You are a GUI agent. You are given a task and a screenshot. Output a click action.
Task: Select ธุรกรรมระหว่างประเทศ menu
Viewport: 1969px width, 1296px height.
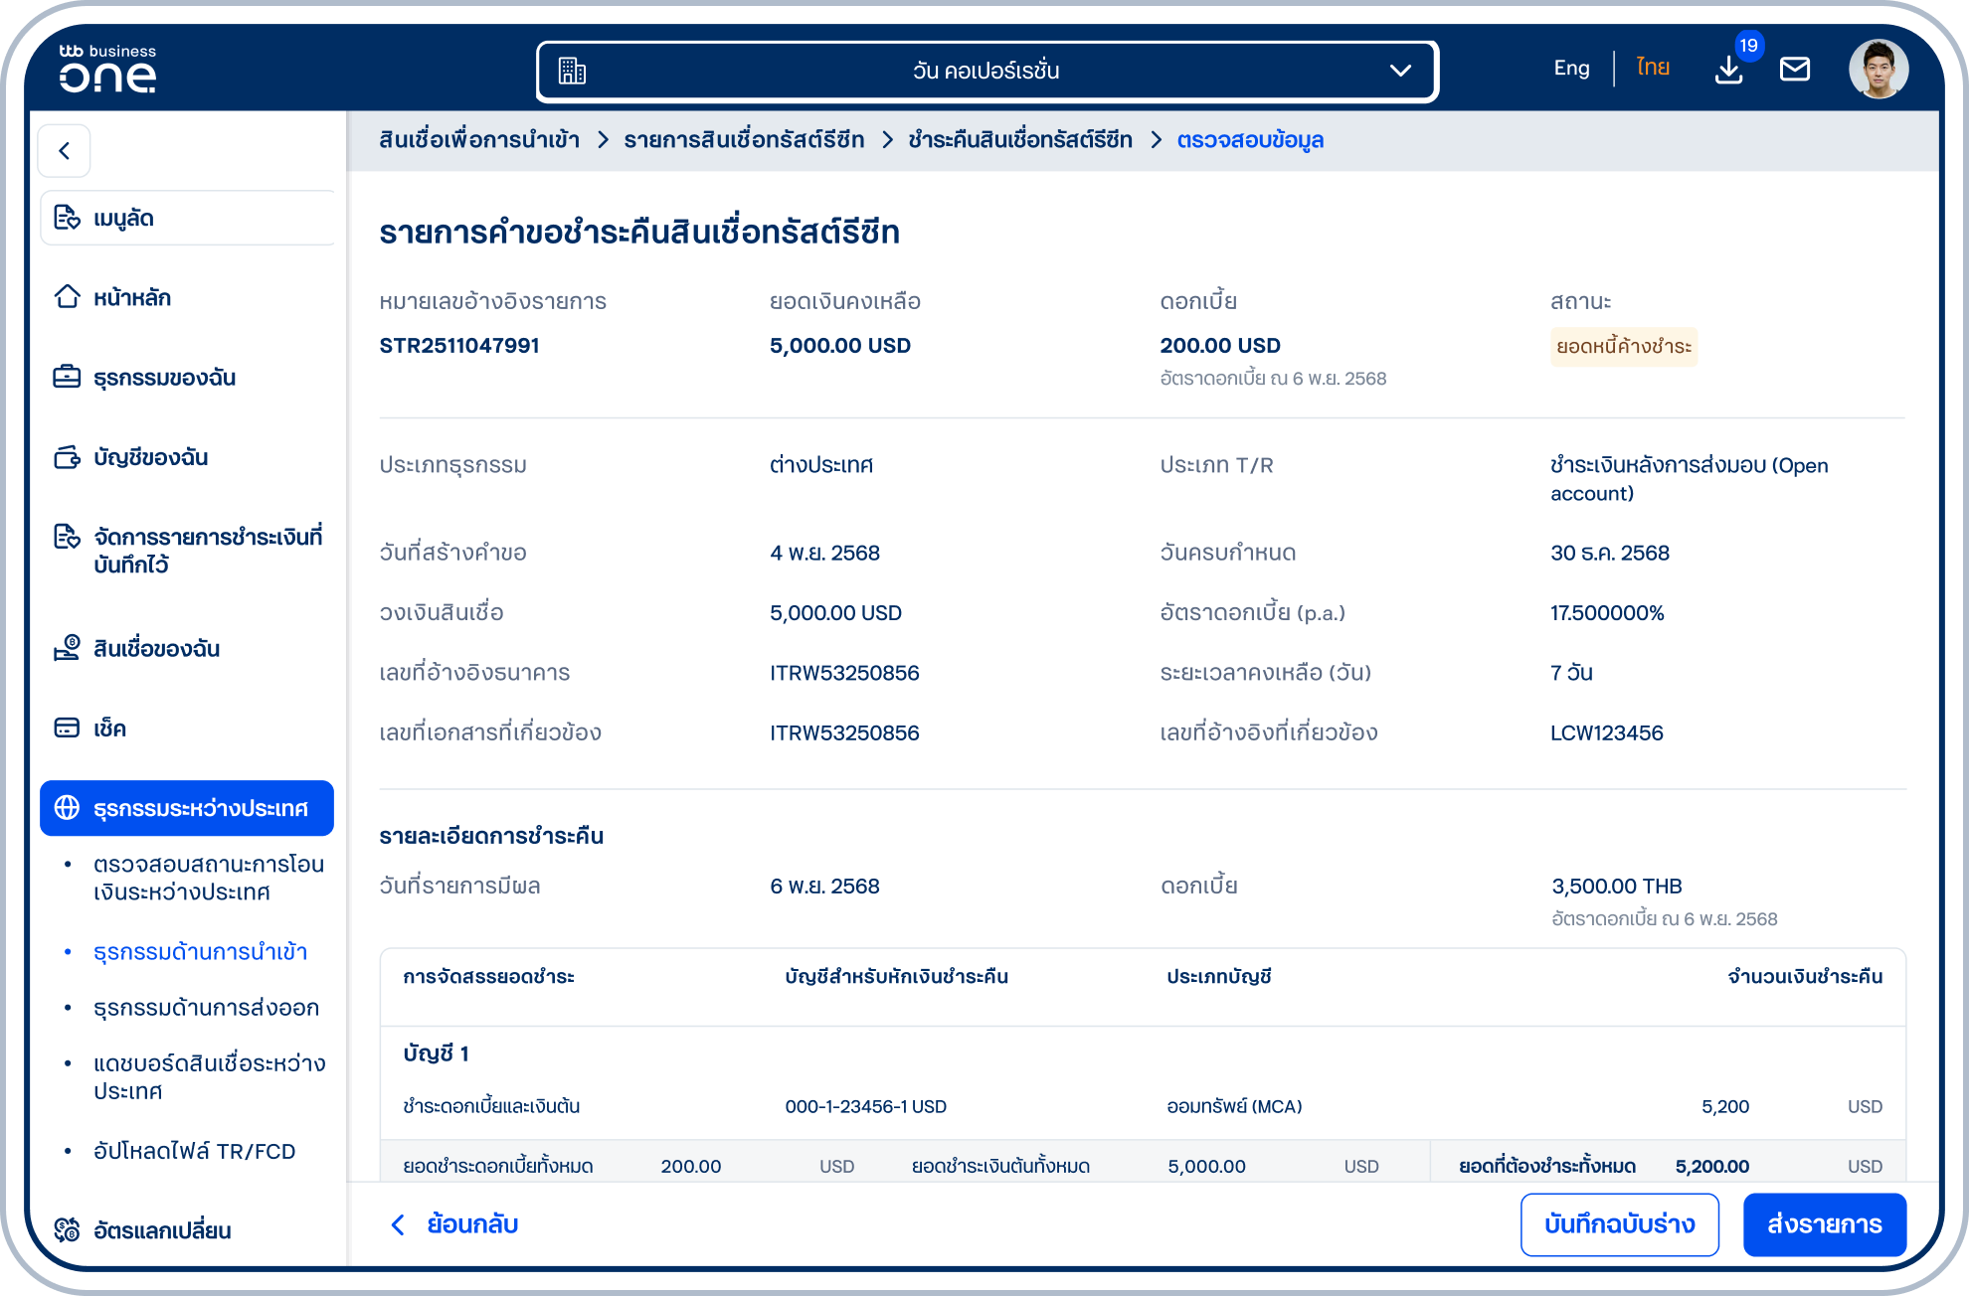click(187, 808)
